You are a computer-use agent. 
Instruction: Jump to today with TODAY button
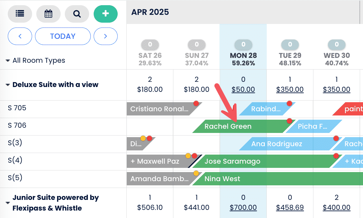click(x=63, y=36)
